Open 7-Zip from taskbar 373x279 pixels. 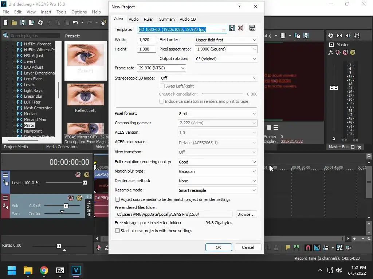pos(60,270)
